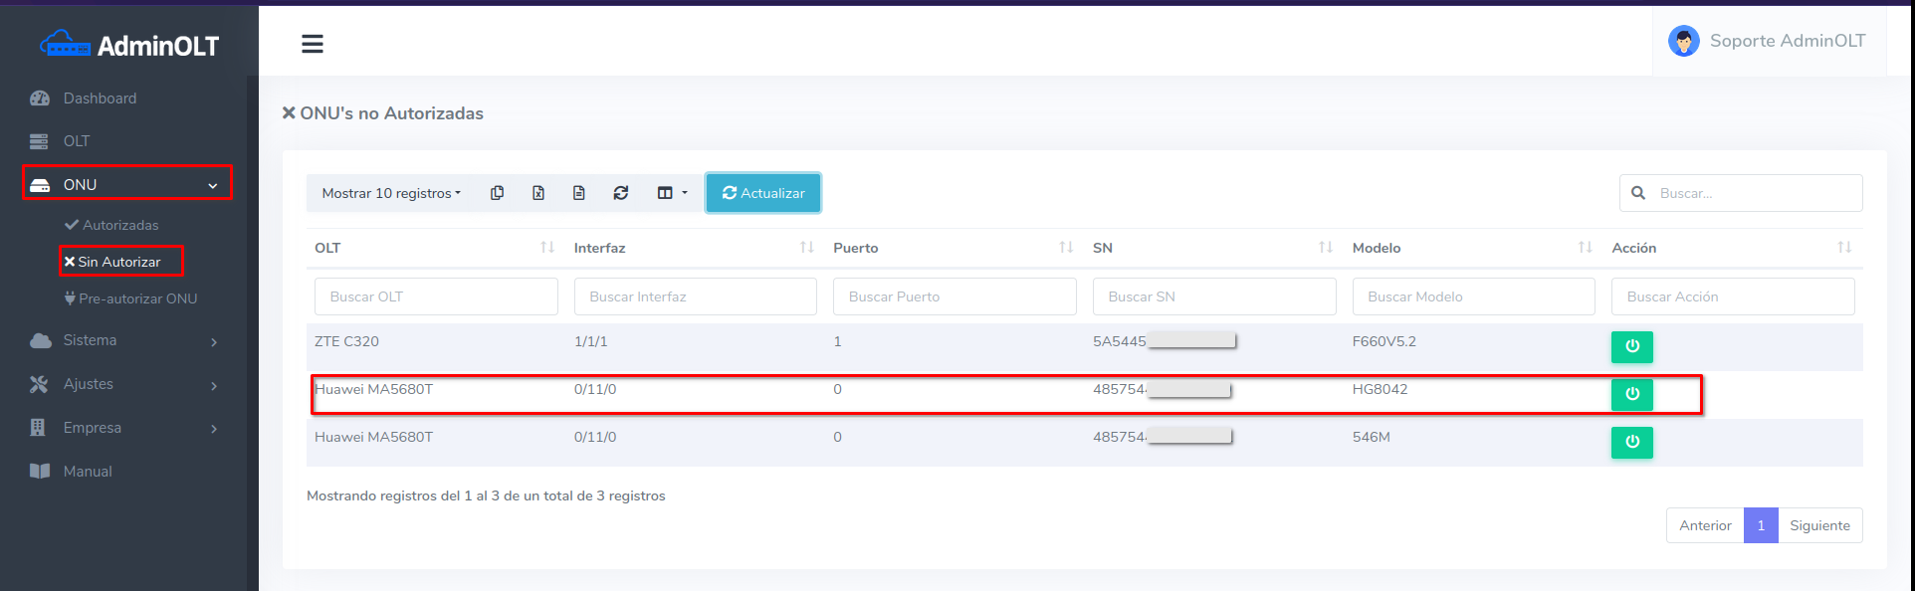Sort table by OLT column

click(x=434, y=248)
